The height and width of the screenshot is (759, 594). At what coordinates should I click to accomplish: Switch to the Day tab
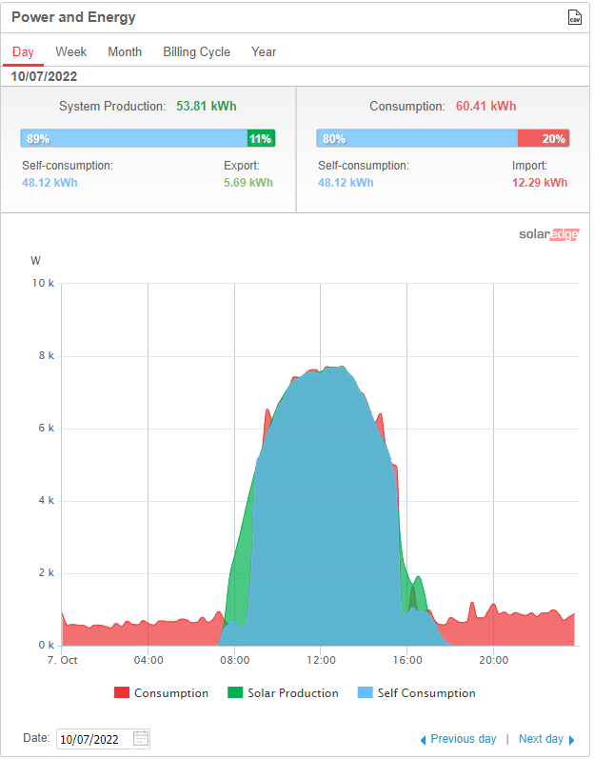click(x=23, y=52)
